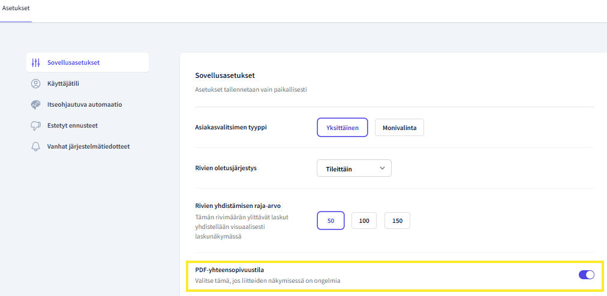
Task: Select Monivalinta customer selector type
Action: tap(399, 127)
